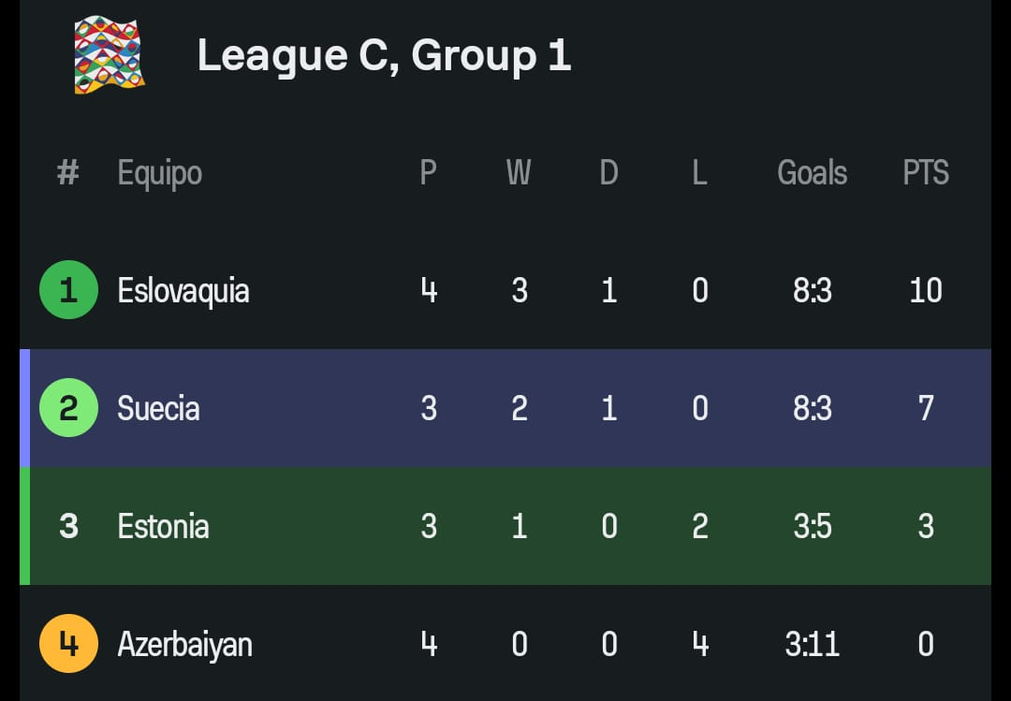Open the Azerbaiyan team entry
The width and height of the screenshot is (1011, 701).
(x=184, y=644)
